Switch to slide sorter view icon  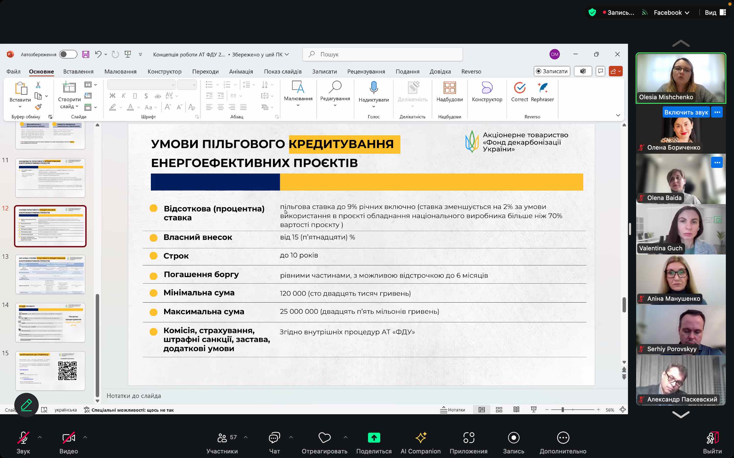pos(499,410)
